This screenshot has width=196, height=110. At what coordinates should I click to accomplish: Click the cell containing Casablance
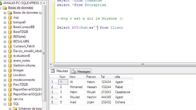[123, 92]
